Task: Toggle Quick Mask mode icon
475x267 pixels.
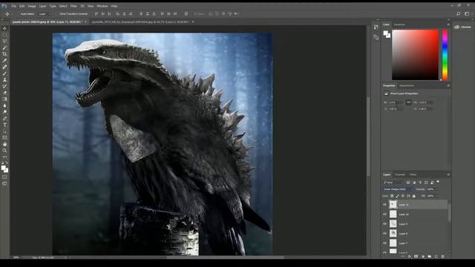Action: pos(4,177)
